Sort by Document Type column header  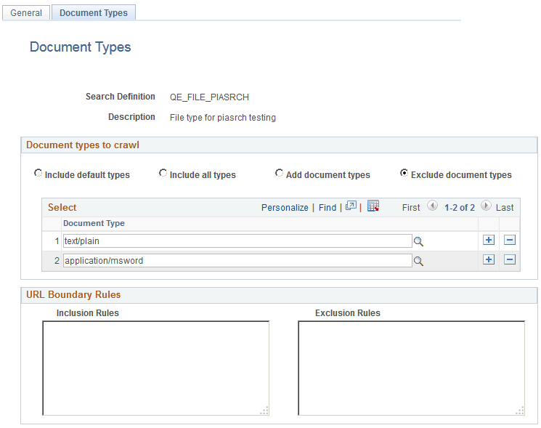94,223
